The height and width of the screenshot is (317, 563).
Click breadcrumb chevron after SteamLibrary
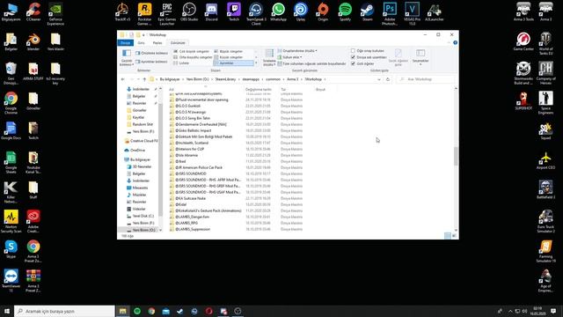[238, 79]
